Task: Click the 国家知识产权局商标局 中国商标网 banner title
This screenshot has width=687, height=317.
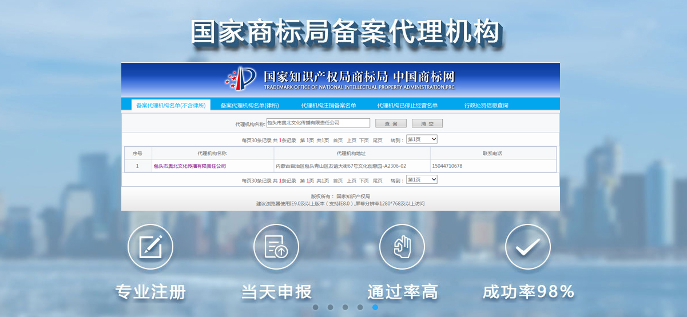Action: point(359,76)
